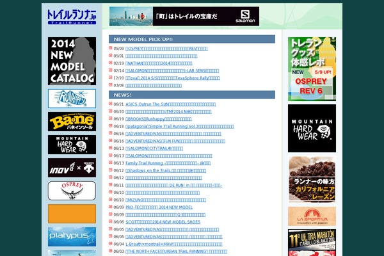This screenshot has width=384, height=256.
Task: Click the small Mountain Hardwear logo in left sidebar
Action: [72, 145]
